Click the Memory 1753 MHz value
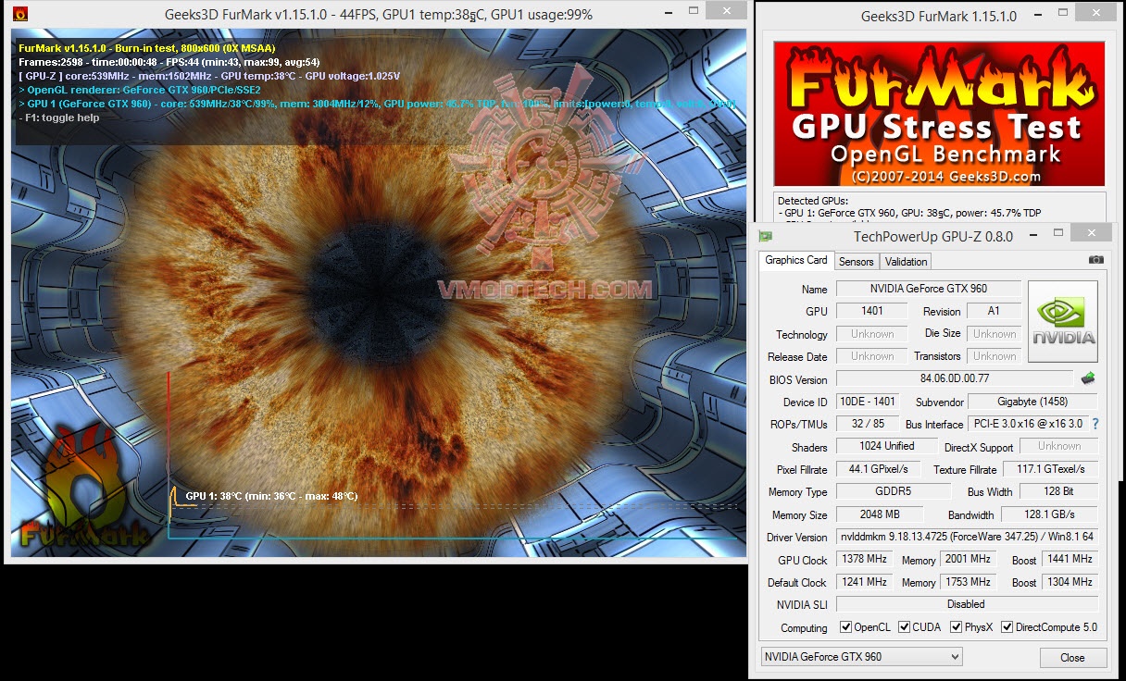The image size is (1126, 681). point(968,582)
